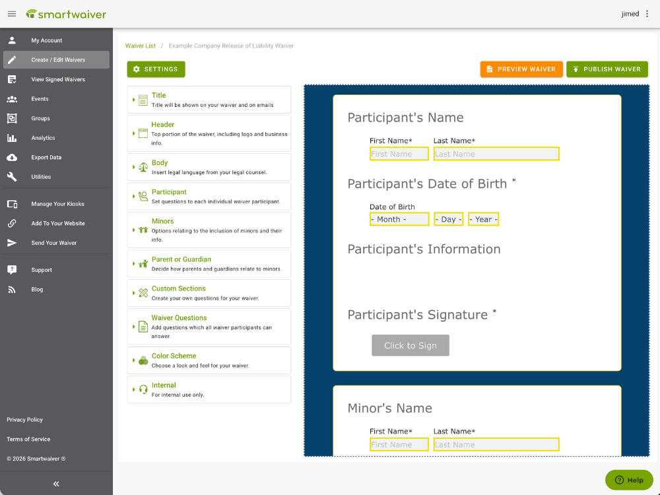Open Utilities via the wrench icon
Screen dimensions: 660x495
click(12, 176)
